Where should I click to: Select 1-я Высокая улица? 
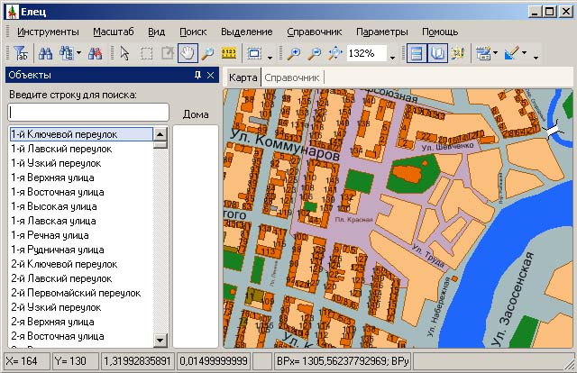tap(81, 206)
